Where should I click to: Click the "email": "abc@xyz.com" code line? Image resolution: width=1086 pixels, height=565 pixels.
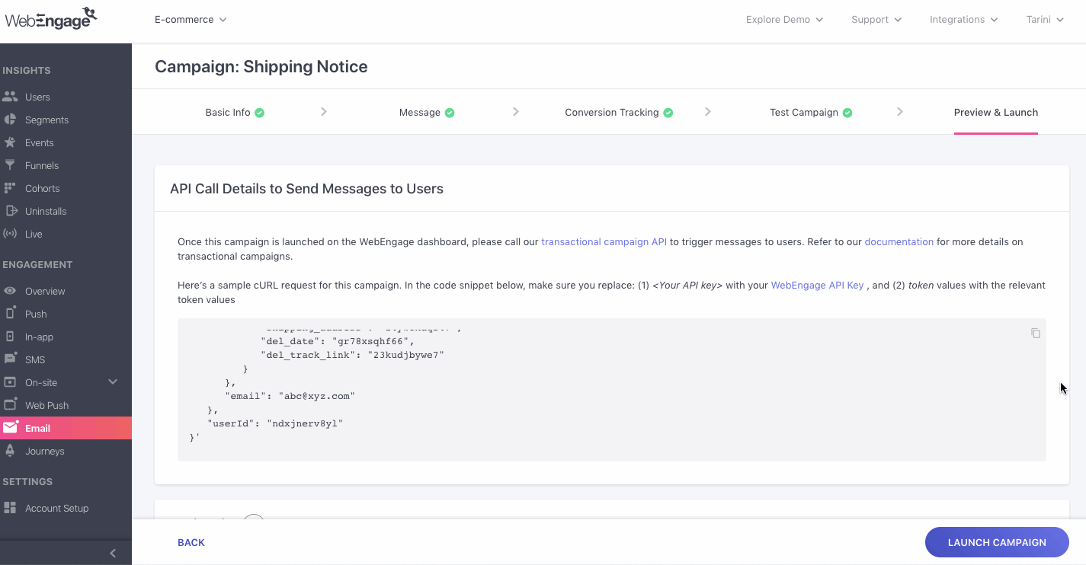[x=290, y=396]
